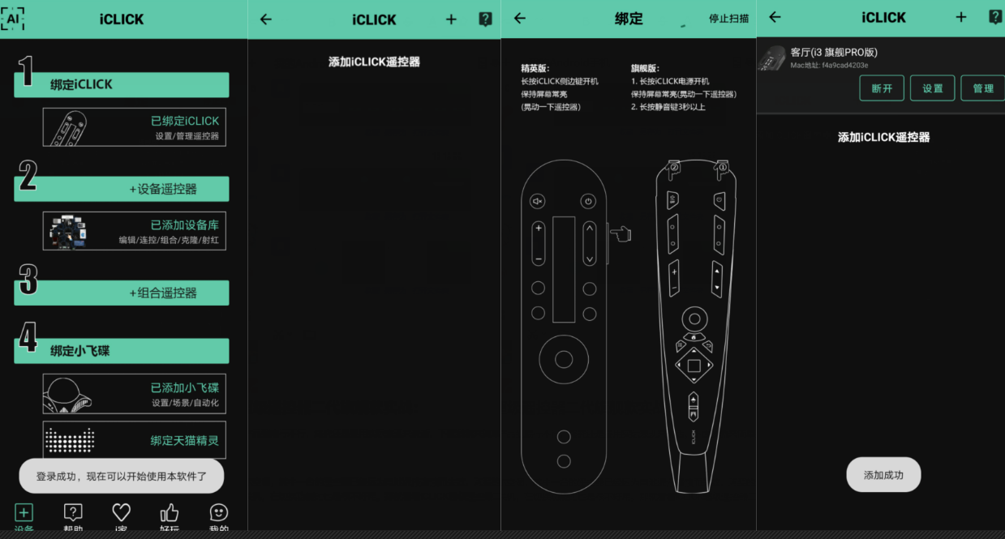Tap the + icon on rightmost iCLICK screen
This screenshot has height=539, width=1005.
click(x=960, y=17)
